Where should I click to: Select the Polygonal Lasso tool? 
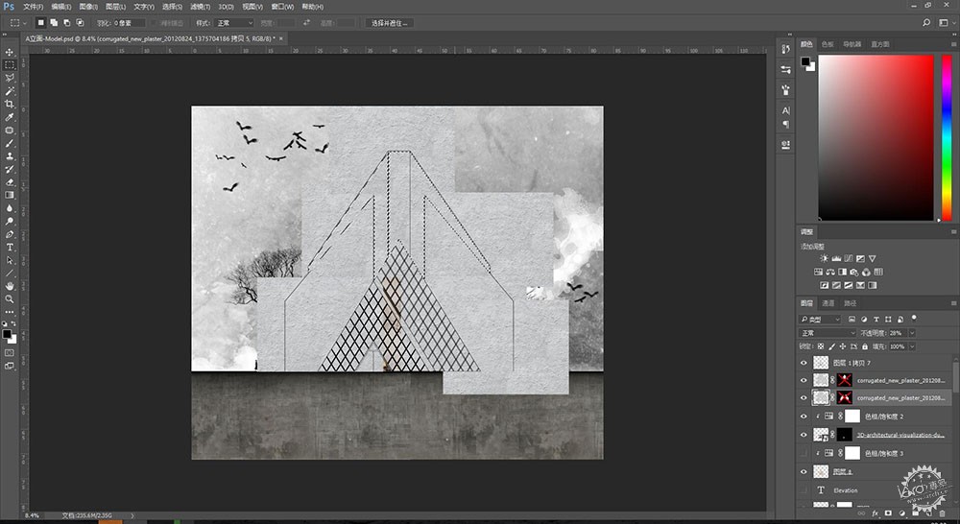(x=10, y=78)
